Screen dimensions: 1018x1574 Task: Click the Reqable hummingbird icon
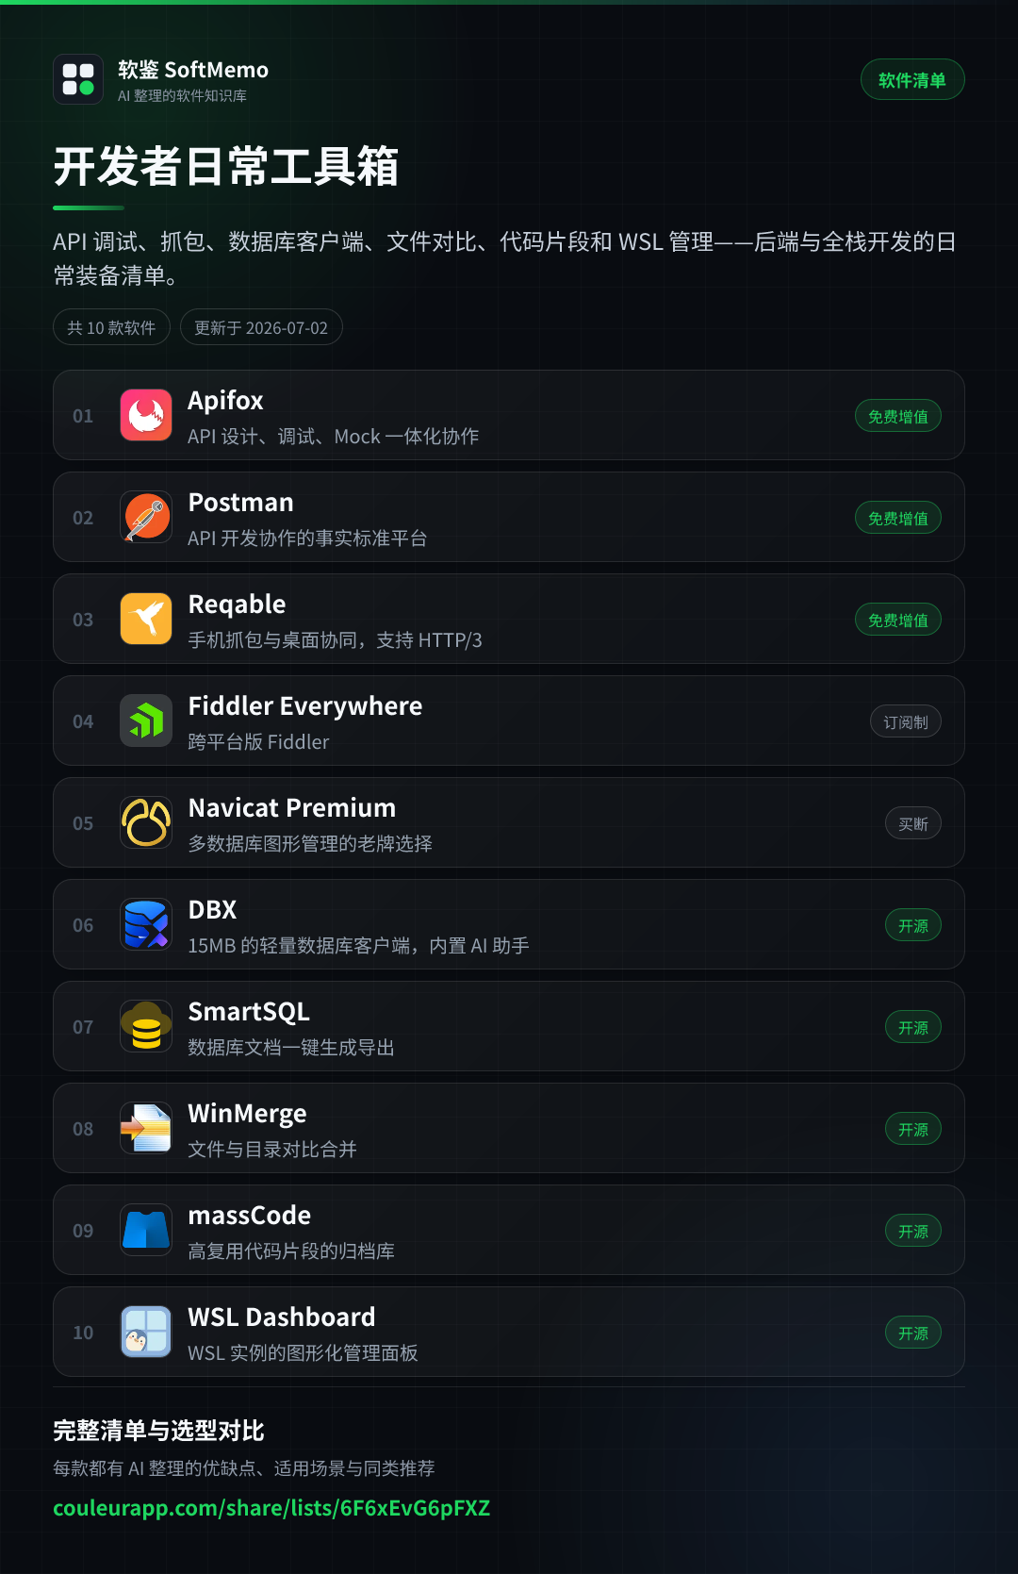coord(146,619)
